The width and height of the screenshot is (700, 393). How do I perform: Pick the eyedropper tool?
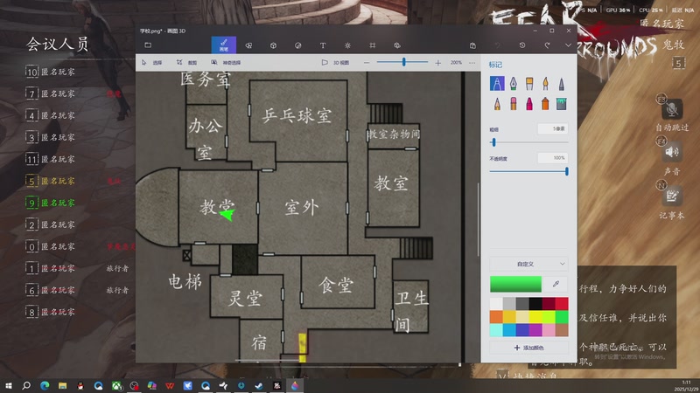(556, 284)
